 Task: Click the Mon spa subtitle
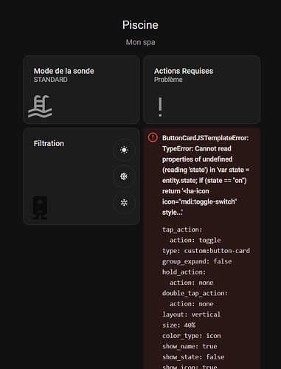[140, 42]
